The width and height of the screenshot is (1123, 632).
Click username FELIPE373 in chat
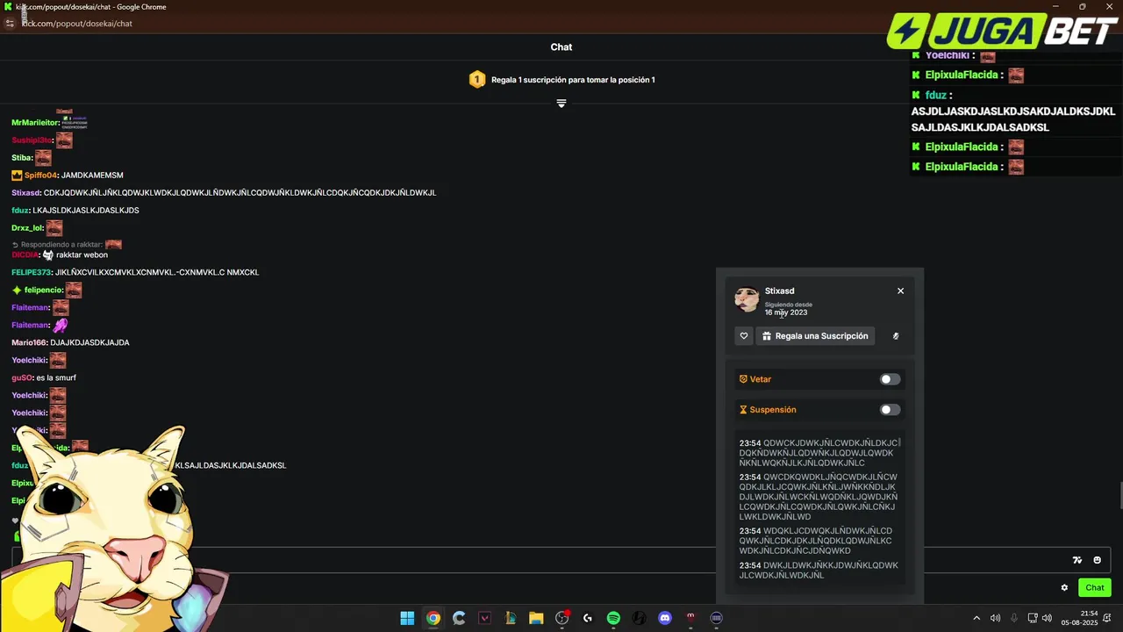click(x=31, y=272)
